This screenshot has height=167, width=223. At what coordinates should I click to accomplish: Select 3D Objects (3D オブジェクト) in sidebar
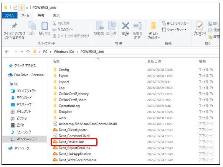[24, 91]
